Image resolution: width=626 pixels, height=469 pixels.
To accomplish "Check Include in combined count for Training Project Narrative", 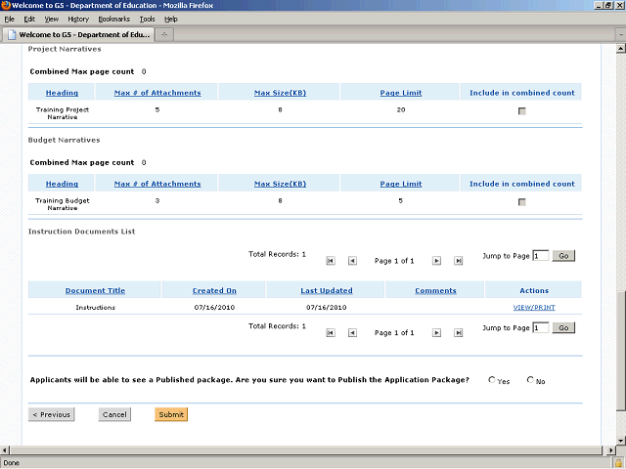I will coord(521,110).
